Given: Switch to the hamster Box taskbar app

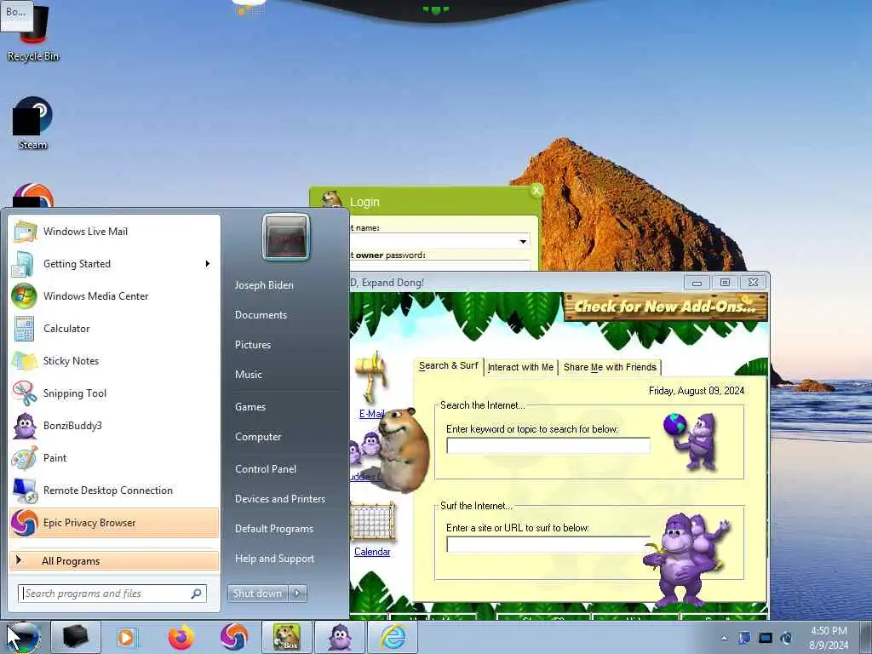Looking at the screenshot, I should (286, 637).
